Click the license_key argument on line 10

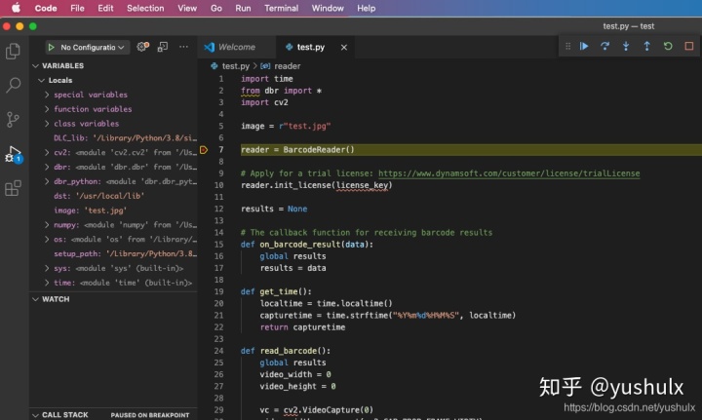pyautogui.click(x=362, y=185)
